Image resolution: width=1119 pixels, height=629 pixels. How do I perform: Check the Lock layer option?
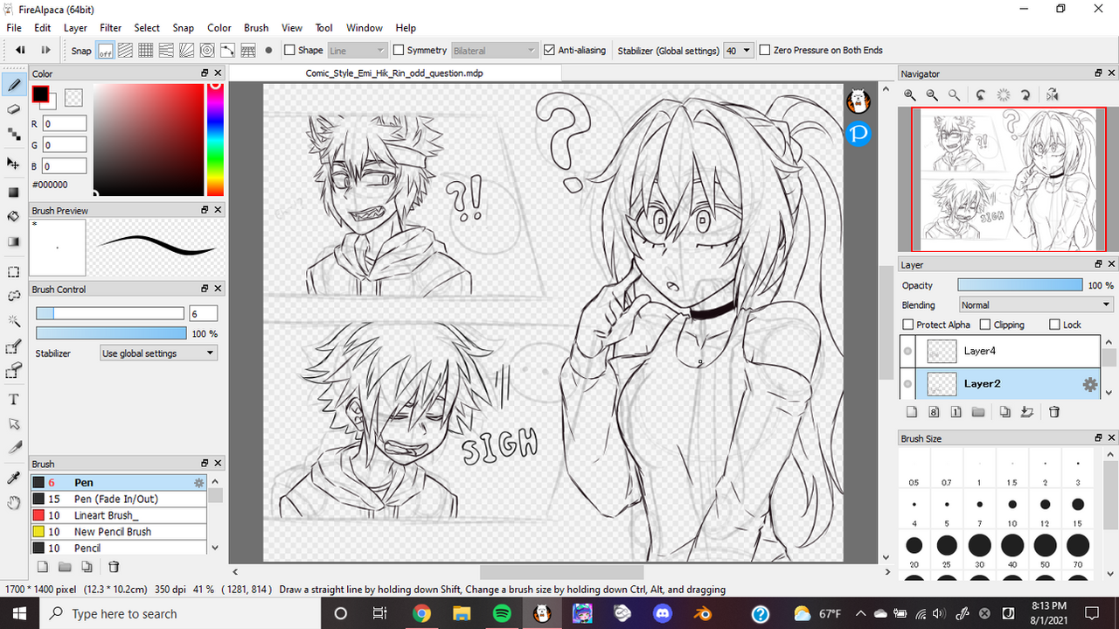1054,325
